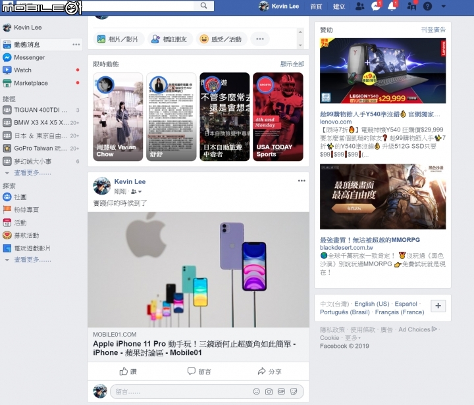Screen dimensions: 474x405
Task: Open 粉絲專頁 pages in explore section
Action: (21, 210)
